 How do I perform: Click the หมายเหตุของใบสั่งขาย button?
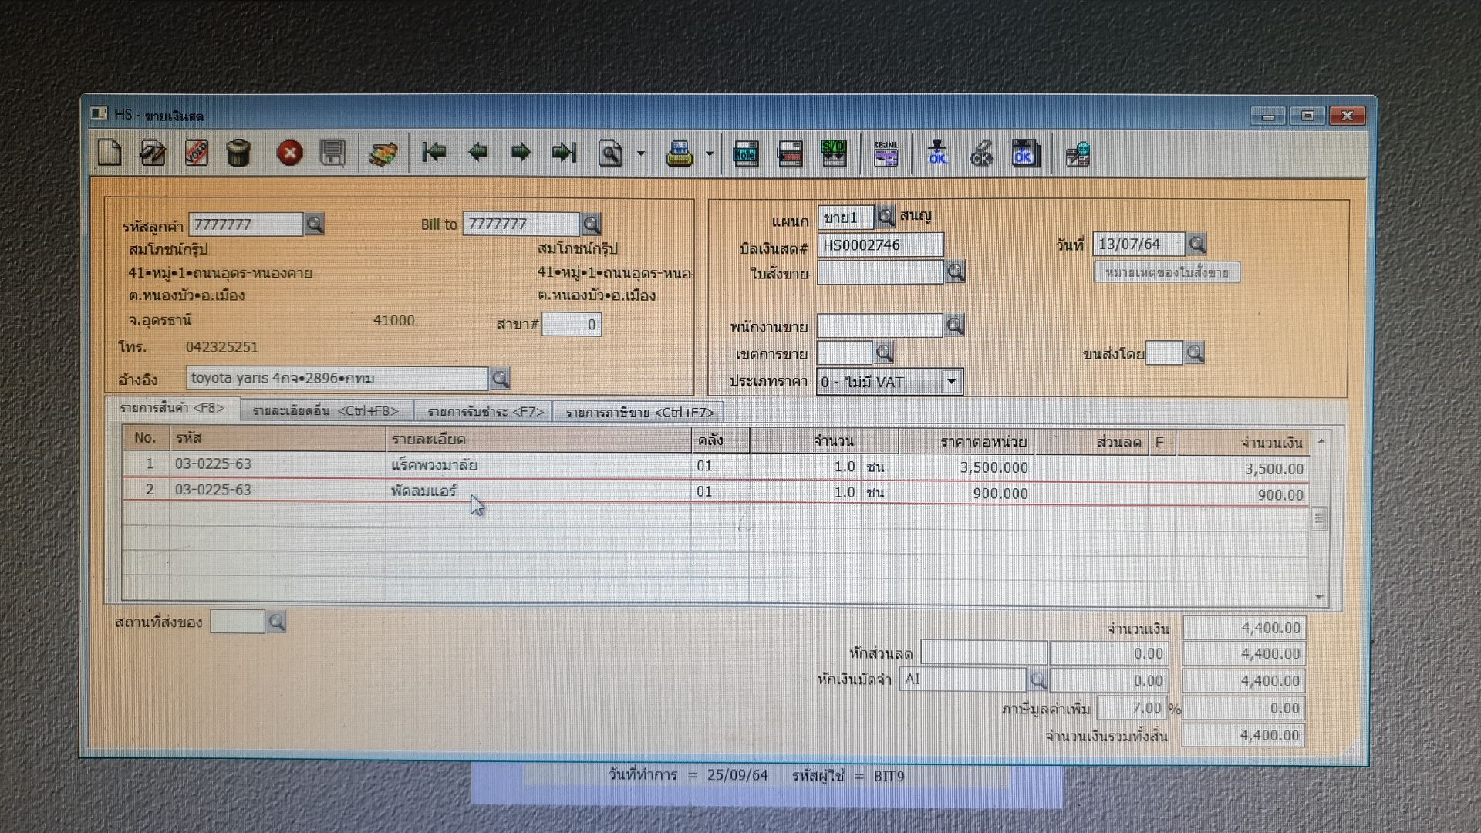(1167, 272)
